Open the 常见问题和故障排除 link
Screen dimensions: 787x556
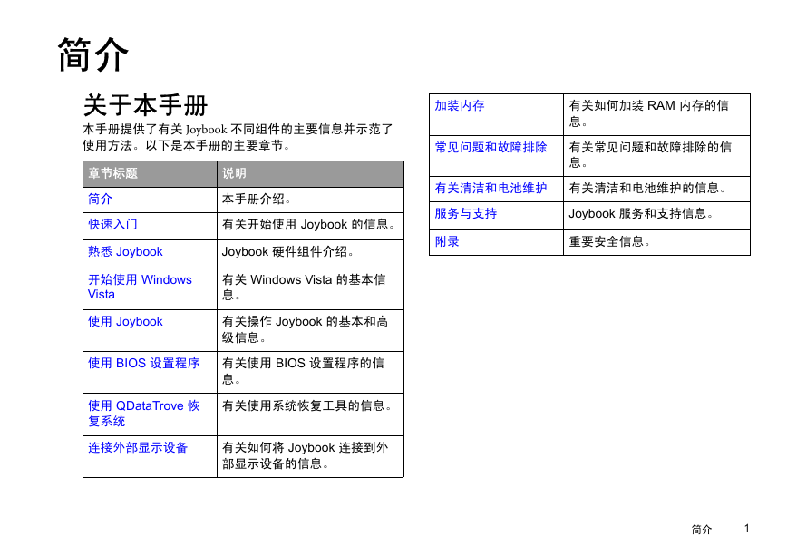click(491, 147)
